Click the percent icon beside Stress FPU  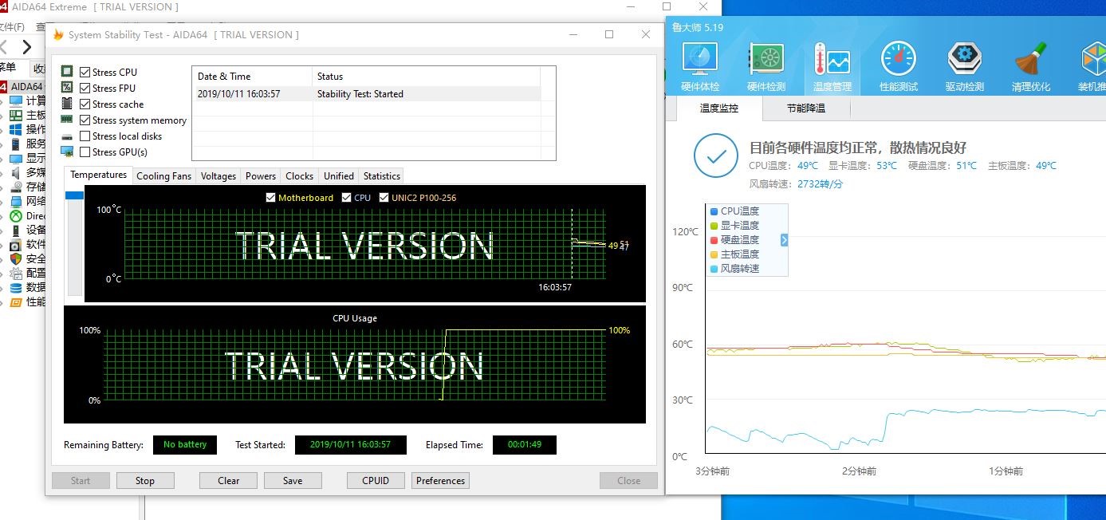click(67, 88)
